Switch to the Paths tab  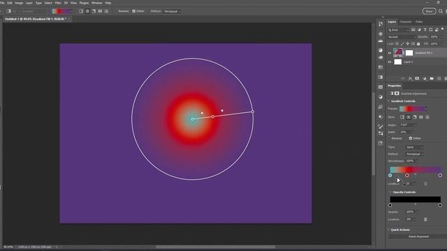tap(419, 22)
